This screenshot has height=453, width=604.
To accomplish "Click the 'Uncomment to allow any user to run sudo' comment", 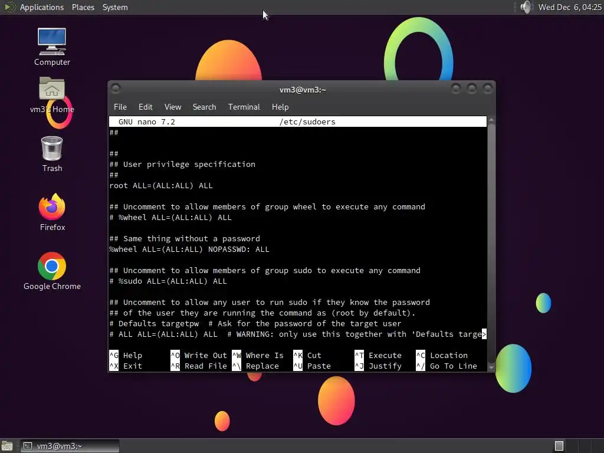I will click(x=270, y=303).
